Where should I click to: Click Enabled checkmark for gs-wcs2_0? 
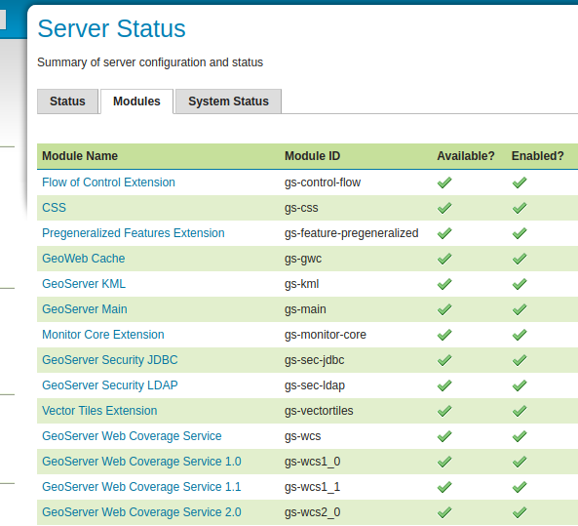[x=520, y=512]
